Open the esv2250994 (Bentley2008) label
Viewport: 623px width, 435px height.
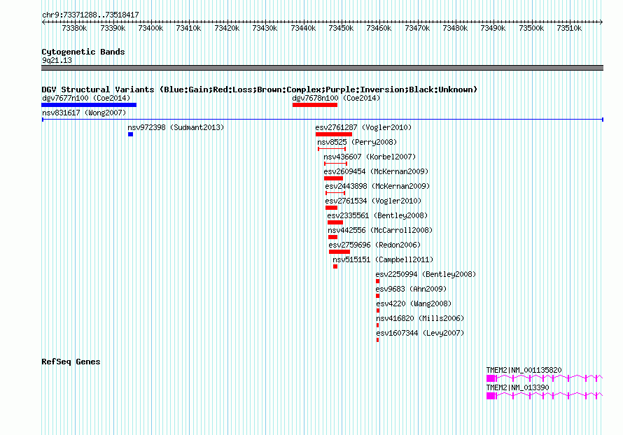pos(426,274)
